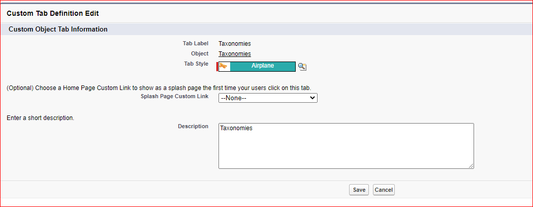
Task: Cancel the custom tab edit
Action: click(384, 190)
